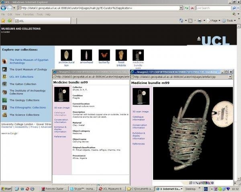Image resolution: width=241 pixels, height=192 pixels.
Task: Click the Add to Favorites icon
Action: [x=10, y=20]
